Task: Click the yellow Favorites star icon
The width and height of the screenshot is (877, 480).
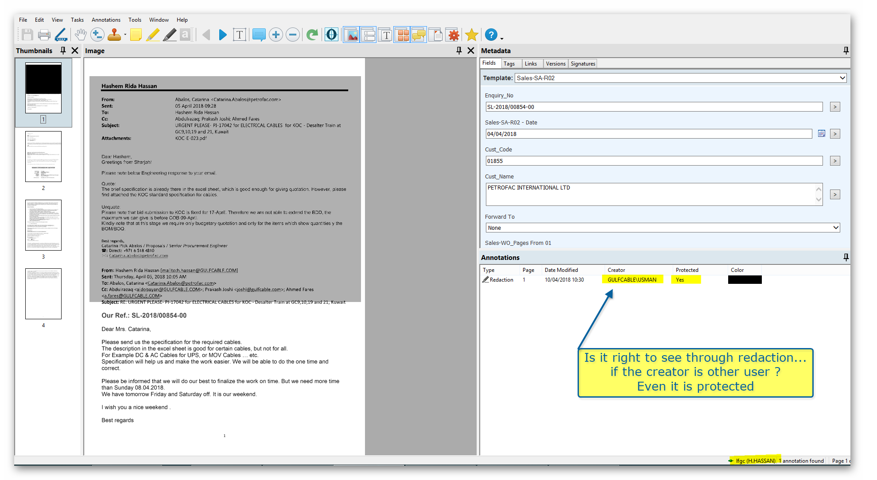Action: point(472,35)
